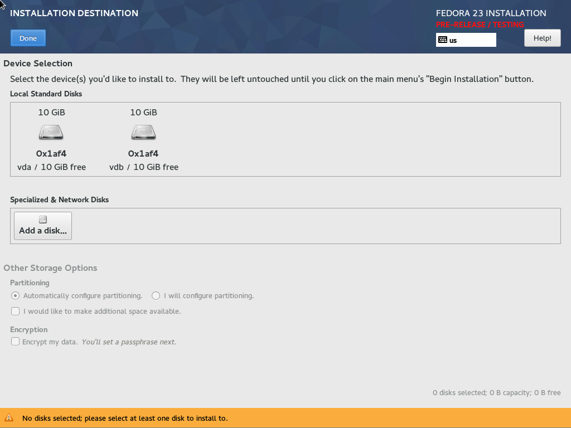The width and height of the screenshot is (571, 428).
Task: Click the Encryption section label
Action: coord(29,329)
